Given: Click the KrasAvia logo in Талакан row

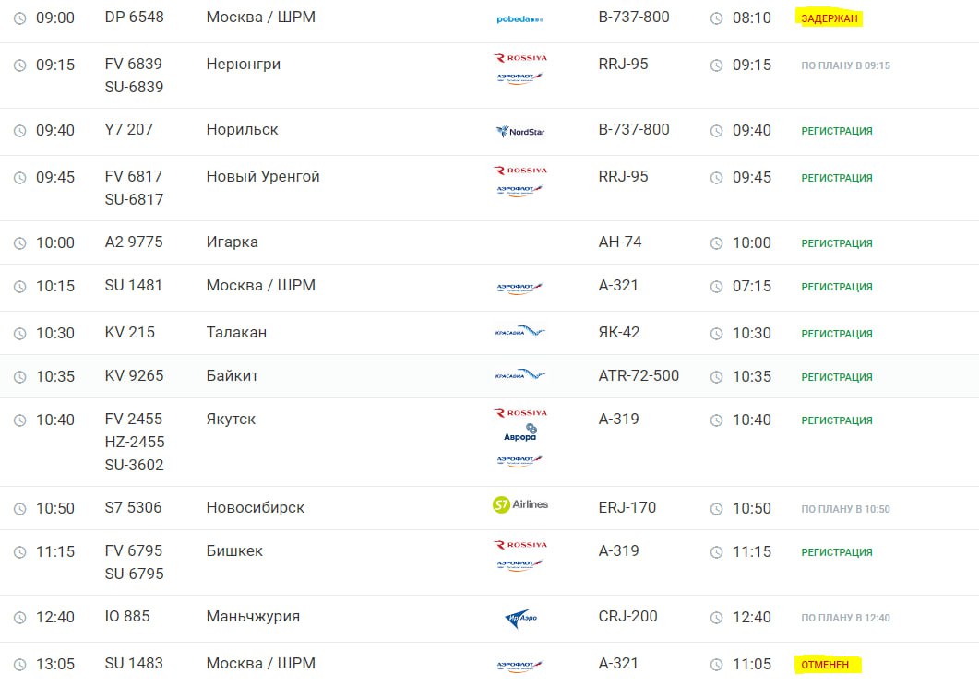Looking at the screenshot, I should (520, 332).
